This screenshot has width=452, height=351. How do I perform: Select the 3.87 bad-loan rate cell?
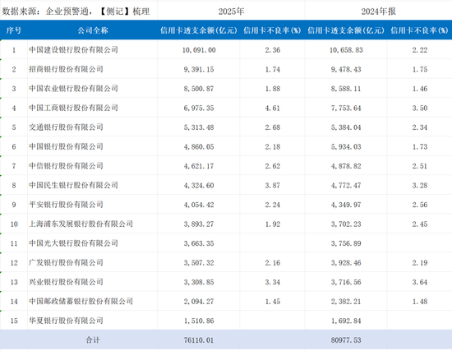(x=273, y=186)
